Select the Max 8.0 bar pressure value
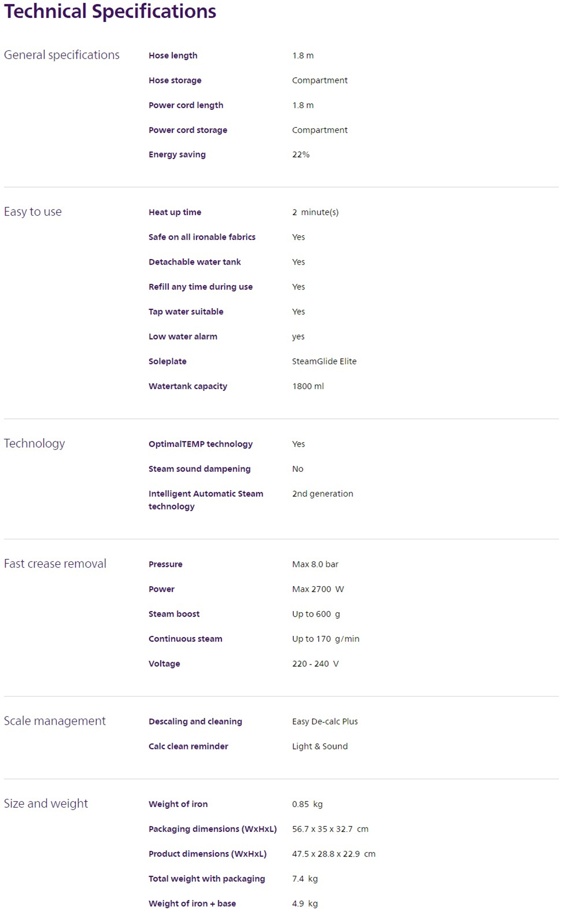The width and height of the screenshot is (563, 914). pyautogui.click(x=315, y=564)
